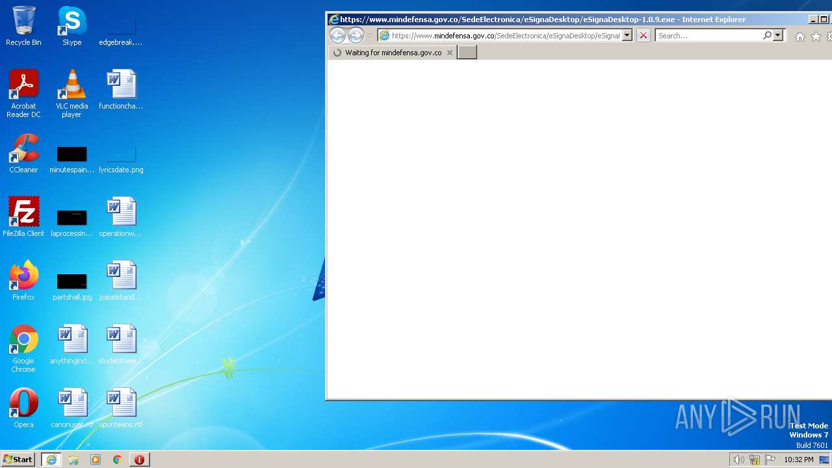Open the search provider dropdown arrow
This screenshot has width=832, height=468.
[x=778, y=36]
